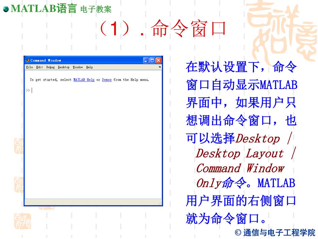Click the resize grip in status bar corner

pos(160,203)
